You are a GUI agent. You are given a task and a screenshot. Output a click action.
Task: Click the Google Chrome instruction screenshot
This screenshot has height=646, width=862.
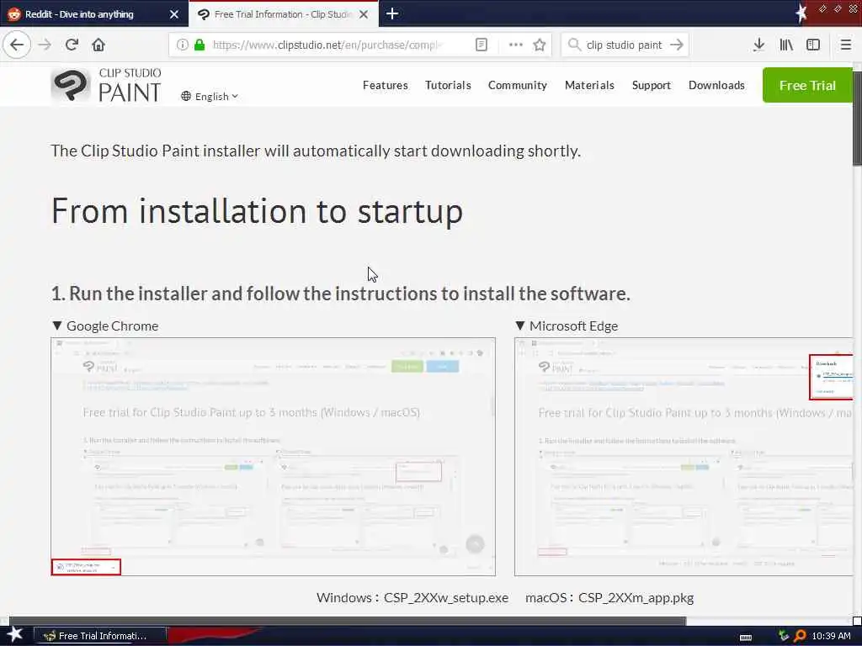click(274, 457)
